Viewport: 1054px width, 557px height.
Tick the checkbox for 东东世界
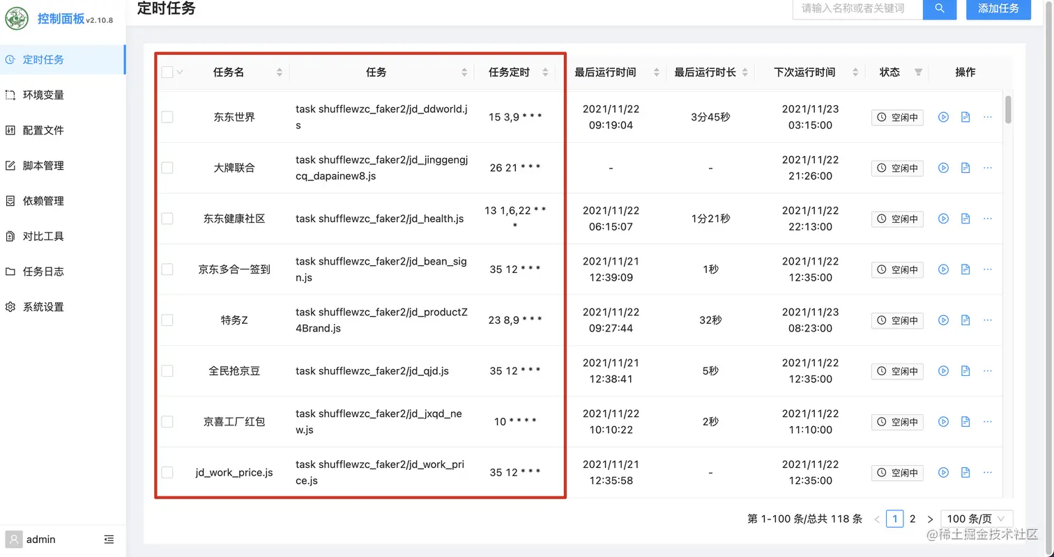(167, 117)
